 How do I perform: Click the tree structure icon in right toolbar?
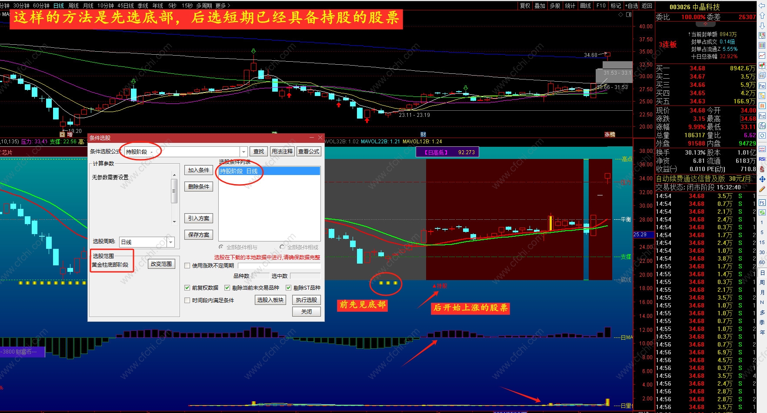(762, 96)
